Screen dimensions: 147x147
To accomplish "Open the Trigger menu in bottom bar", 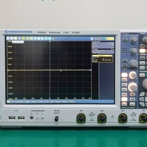I will 27,102.
